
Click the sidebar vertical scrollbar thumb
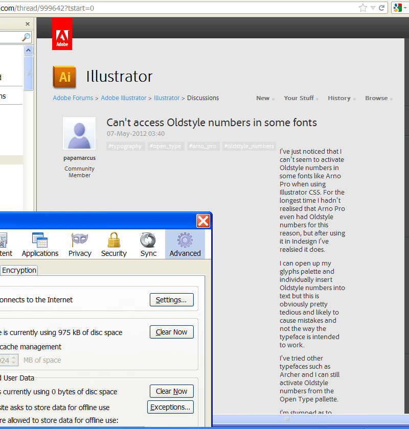coord(28,73)
